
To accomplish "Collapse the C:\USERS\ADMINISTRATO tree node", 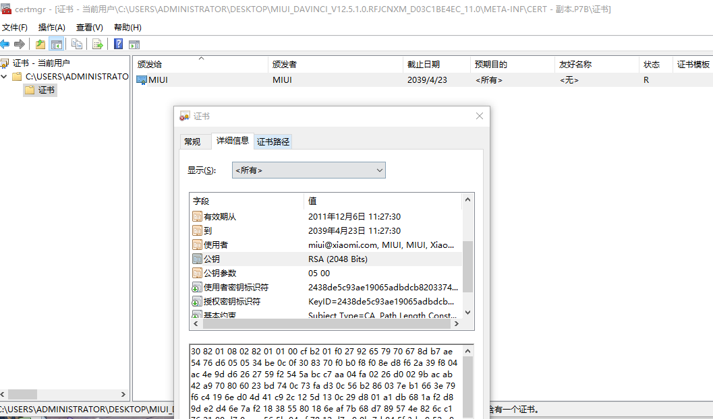I will (x=4, y=76).
